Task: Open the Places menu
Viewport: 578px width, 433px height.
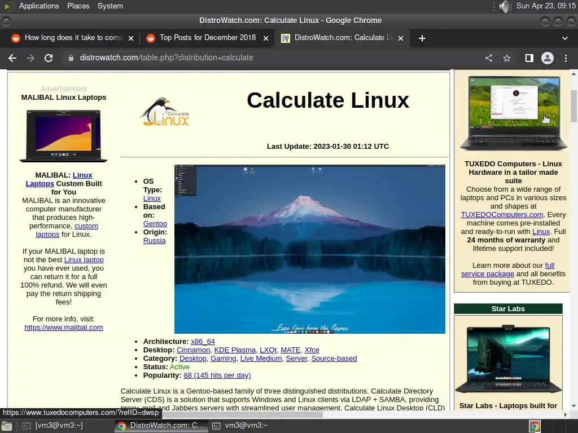Action: pyautogui.click(x=78, y=6)
